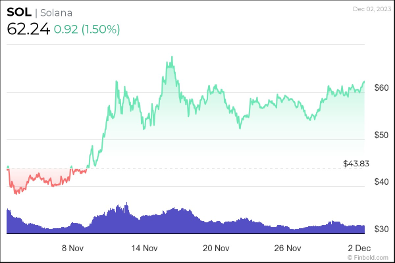
Task: Click the $30 price axis label
Action: tap(382, 229)
